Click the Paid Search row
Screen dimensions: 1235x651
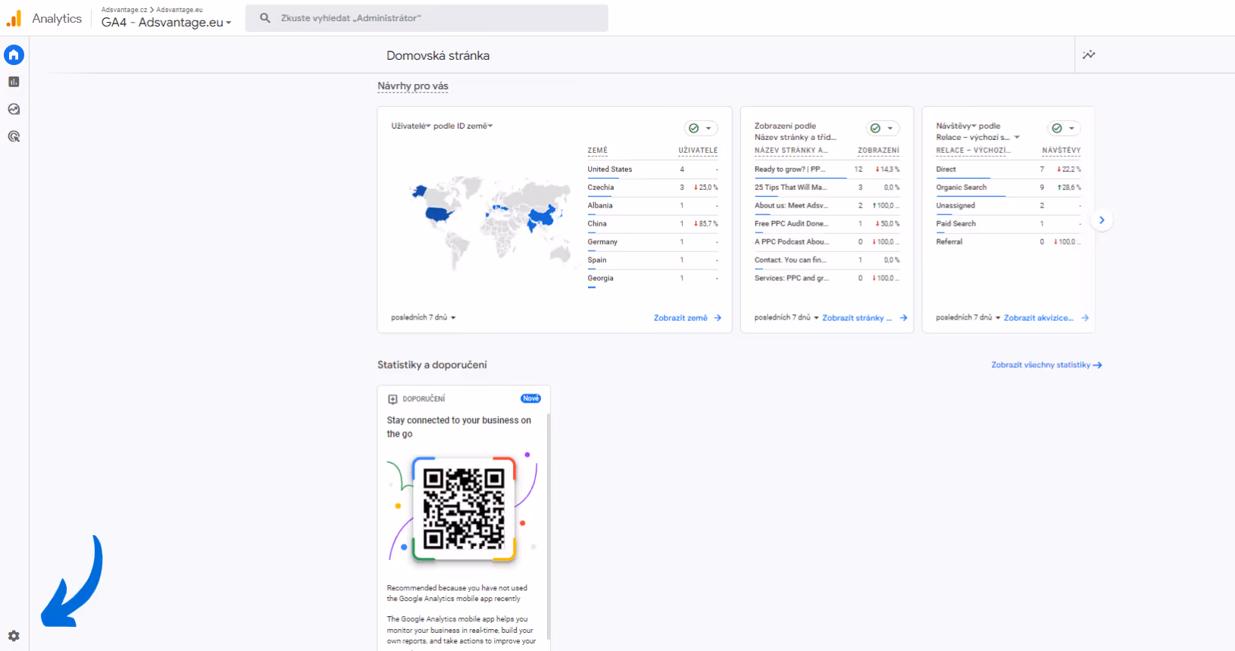[1008, 224]
